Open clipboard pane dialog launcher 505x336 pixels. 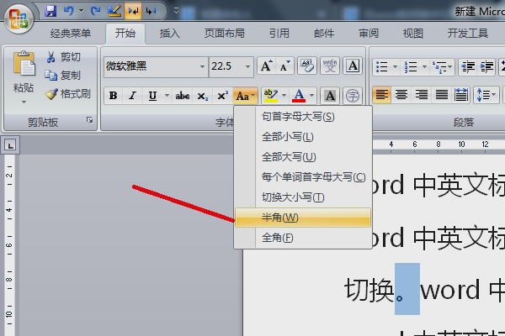(x=90, y=120)
